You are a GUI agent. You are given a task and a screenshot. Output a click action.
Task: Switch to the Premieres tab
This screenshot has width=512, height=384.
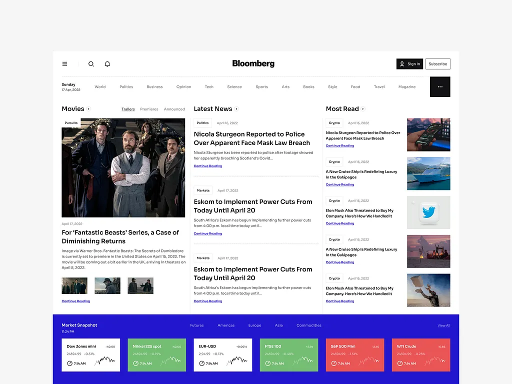pyautogui.click(x=149, y=109)
